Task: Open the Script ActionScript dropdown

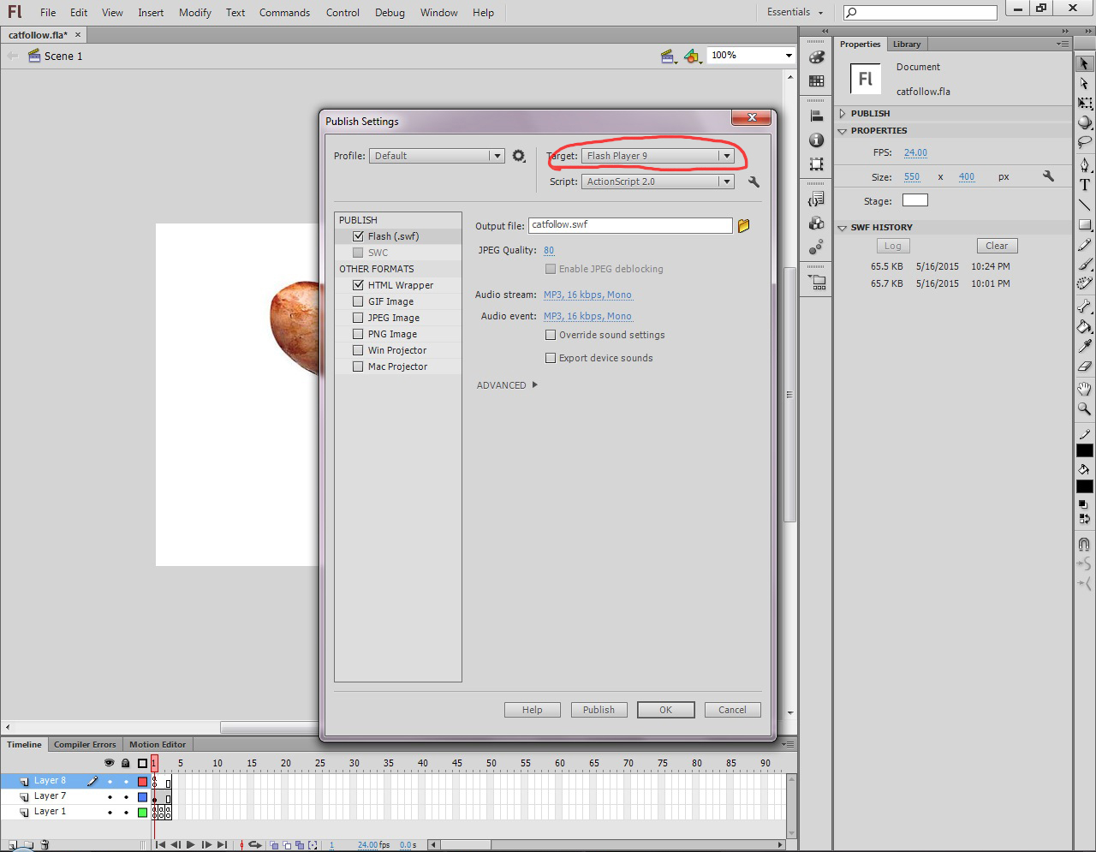Action: tap(658, 182)
